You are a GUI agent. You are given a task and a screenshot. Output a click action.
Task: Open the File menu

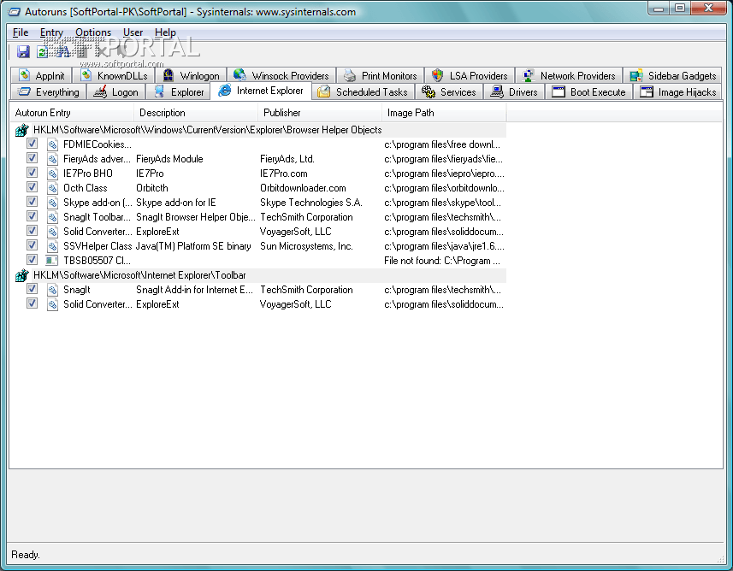click(x=21, y=32)
